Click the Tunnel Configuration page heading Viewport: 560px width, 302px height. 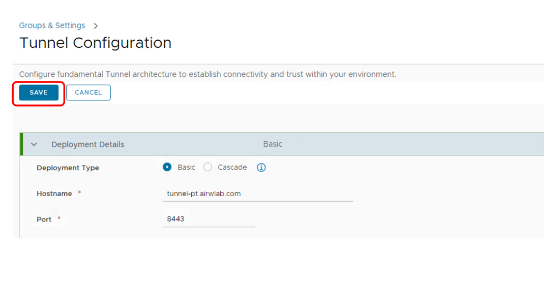pos(95,43)
